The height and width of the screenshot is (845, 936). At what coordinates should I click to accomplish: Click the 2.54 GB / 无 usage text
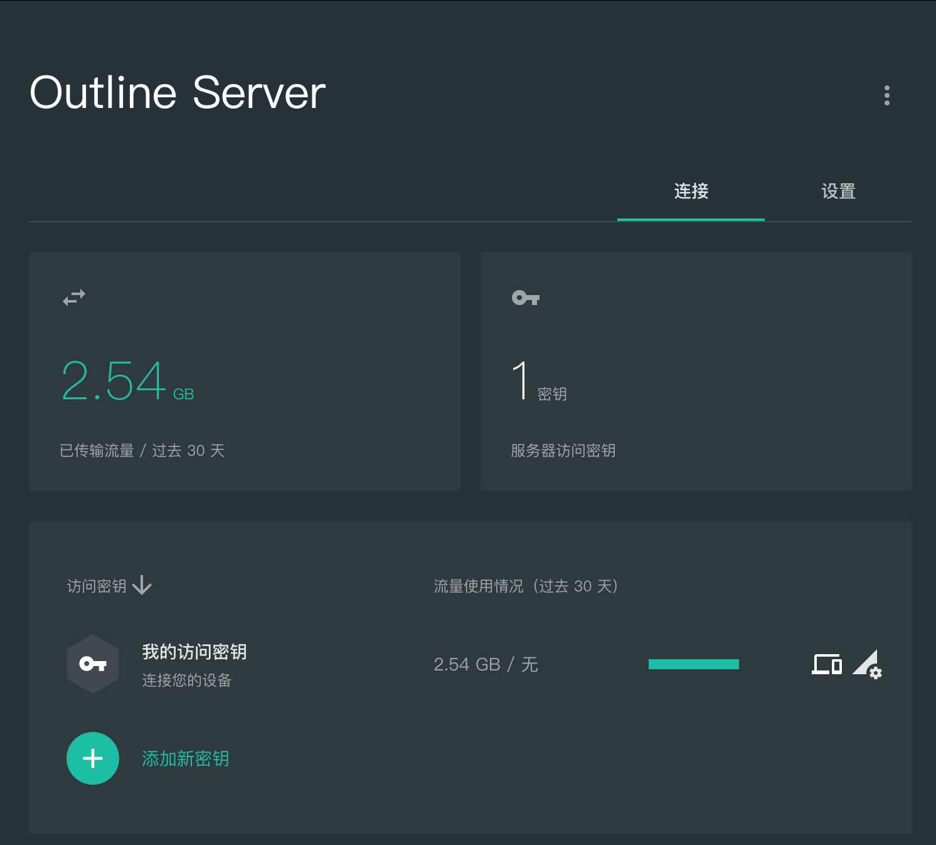(486, 664)
